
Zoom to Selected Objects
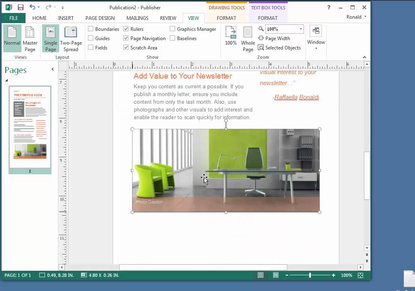[x=280, y=48]
